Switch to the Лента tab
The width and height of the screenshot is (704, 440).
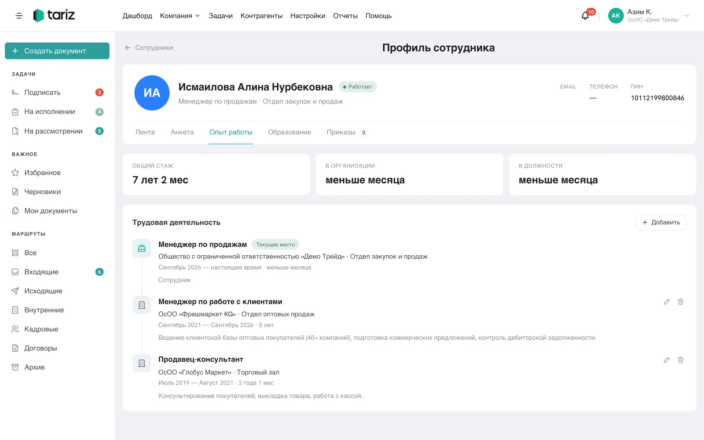point(145,132)
